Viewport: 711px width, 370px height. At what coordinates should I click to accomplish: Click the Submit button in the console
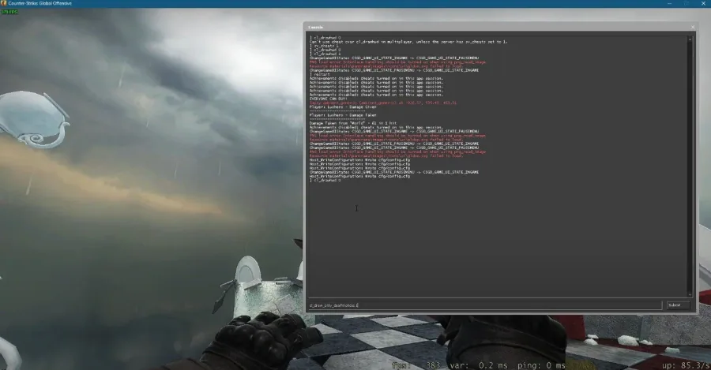pyautogui.click(x=678, y=305)
